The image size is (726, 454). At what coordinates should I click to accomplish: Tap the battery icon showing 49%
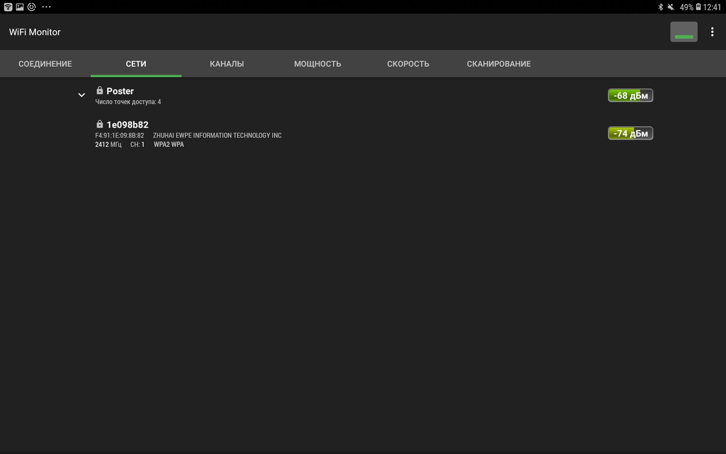pos(698,7)
